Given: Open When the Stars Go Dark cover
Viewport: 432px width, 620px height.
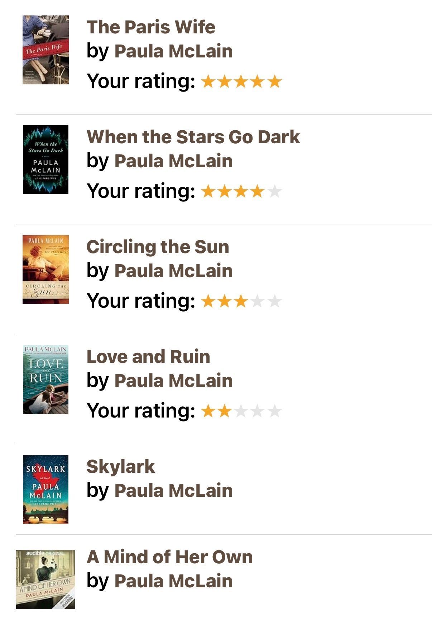Looking at the screenshot, I should click(x=45, y=160).
